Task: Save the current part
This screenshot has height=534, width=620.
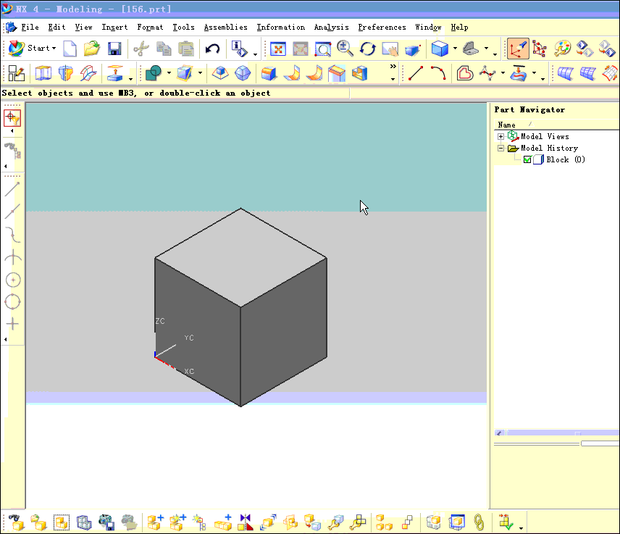Action: click(x=113, y=49)
